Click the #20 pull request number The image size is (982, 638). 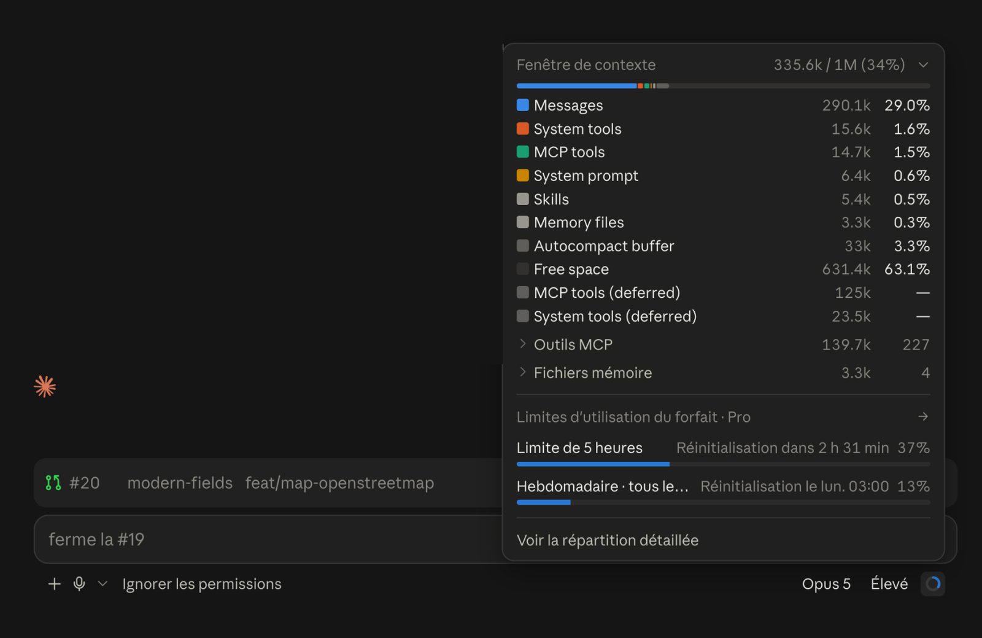(85, 483)
